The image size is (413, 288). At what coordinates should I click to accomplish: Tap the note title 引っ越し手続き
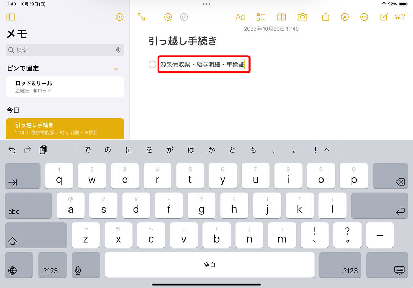click(x=183, y=41)
